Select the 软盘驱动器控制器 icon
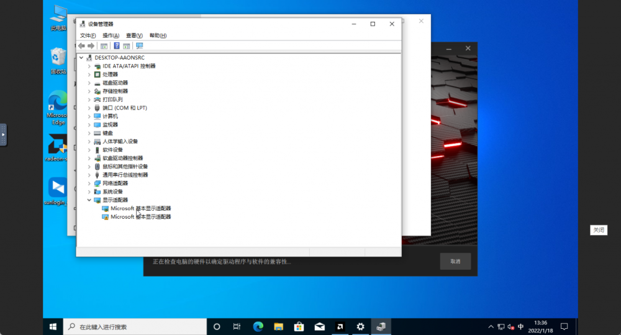 coord(97,158)
